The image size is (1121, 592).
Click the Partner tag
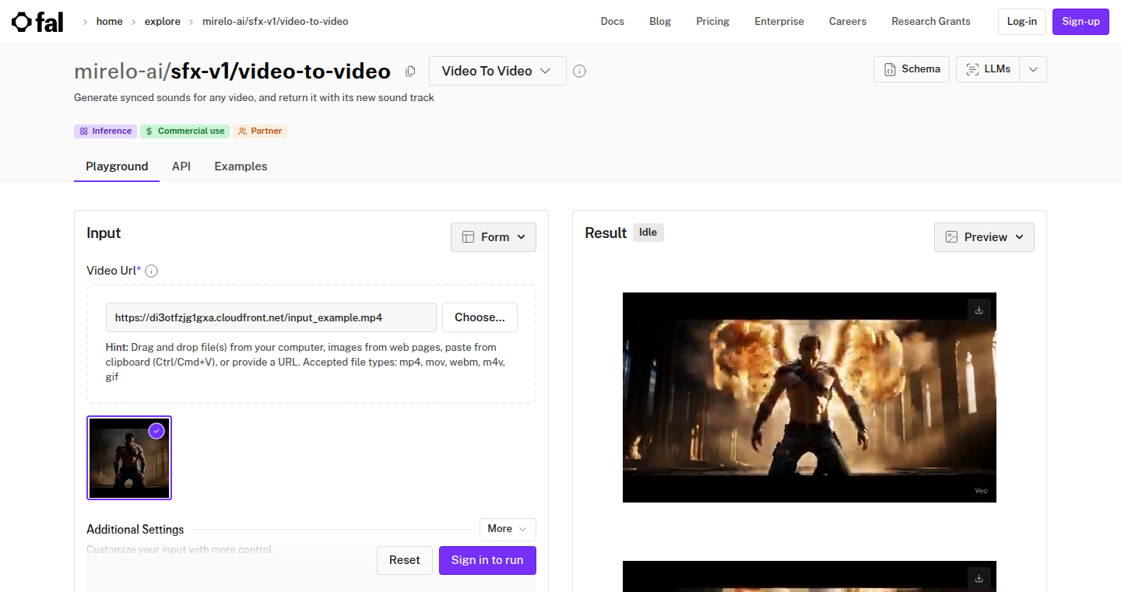260,131
